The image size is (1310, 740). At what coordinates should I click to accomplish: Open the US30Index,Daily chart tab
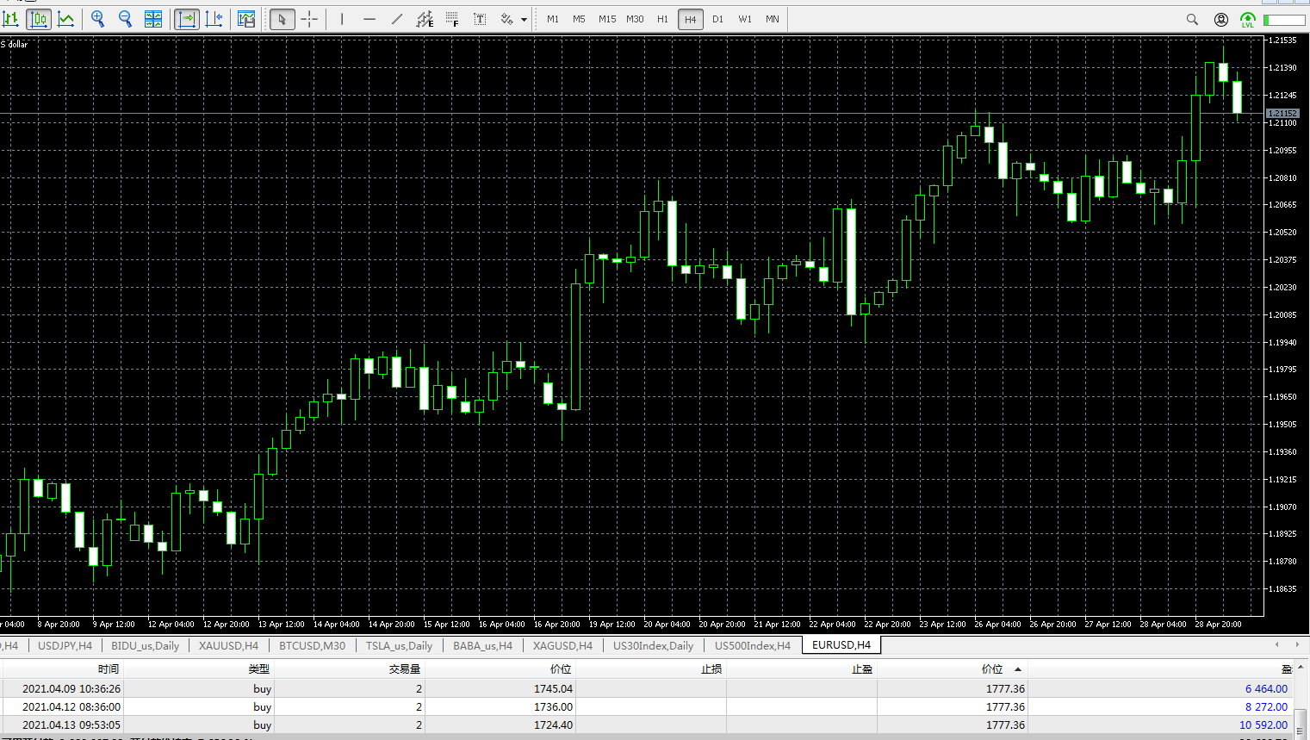click(x=653, y=645)
